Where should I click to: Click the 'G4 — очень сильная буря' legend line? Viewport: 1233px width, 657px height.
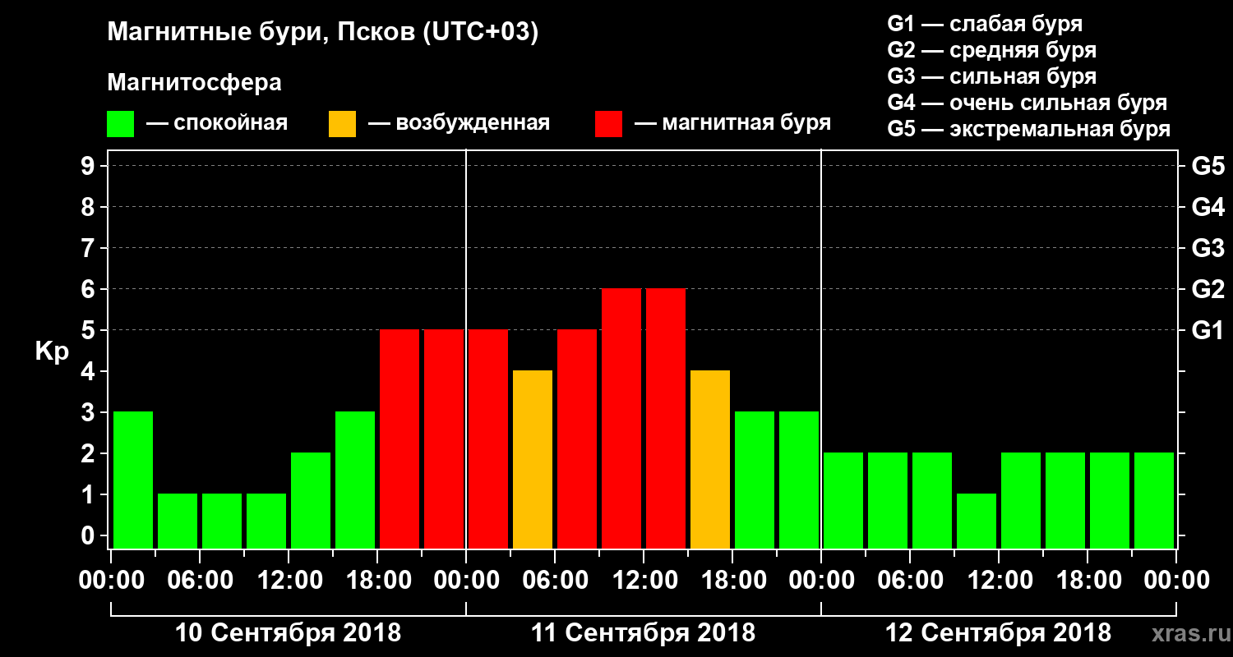(x=1027, y=103)
